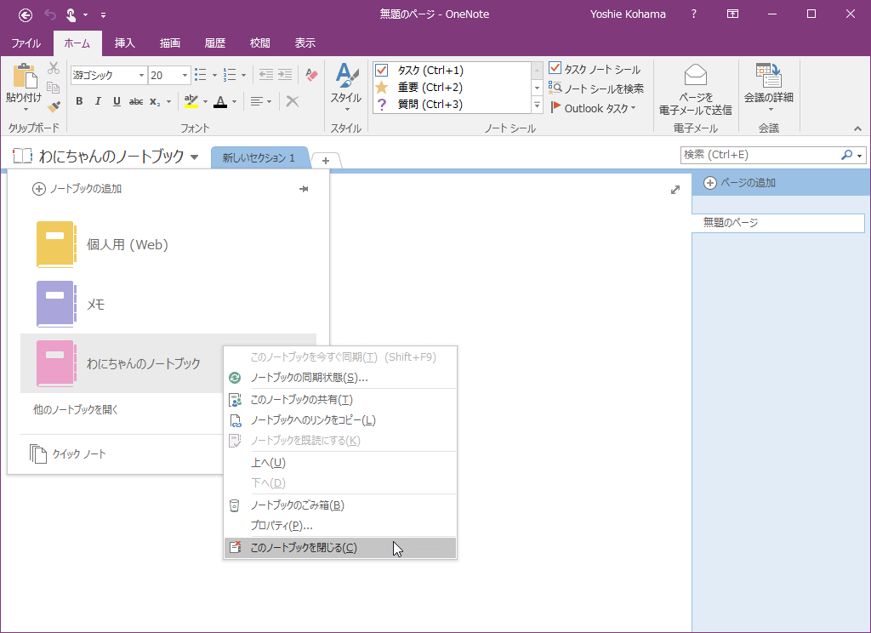The image size is (871, 633).
Task: Click the Delete X icon in ribbon
Action: pos(293,101)
